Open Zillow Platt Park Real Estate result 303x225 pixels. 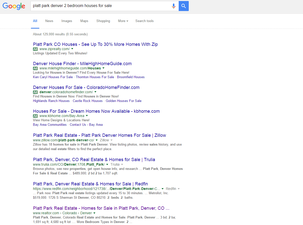[x=99, y=135]
